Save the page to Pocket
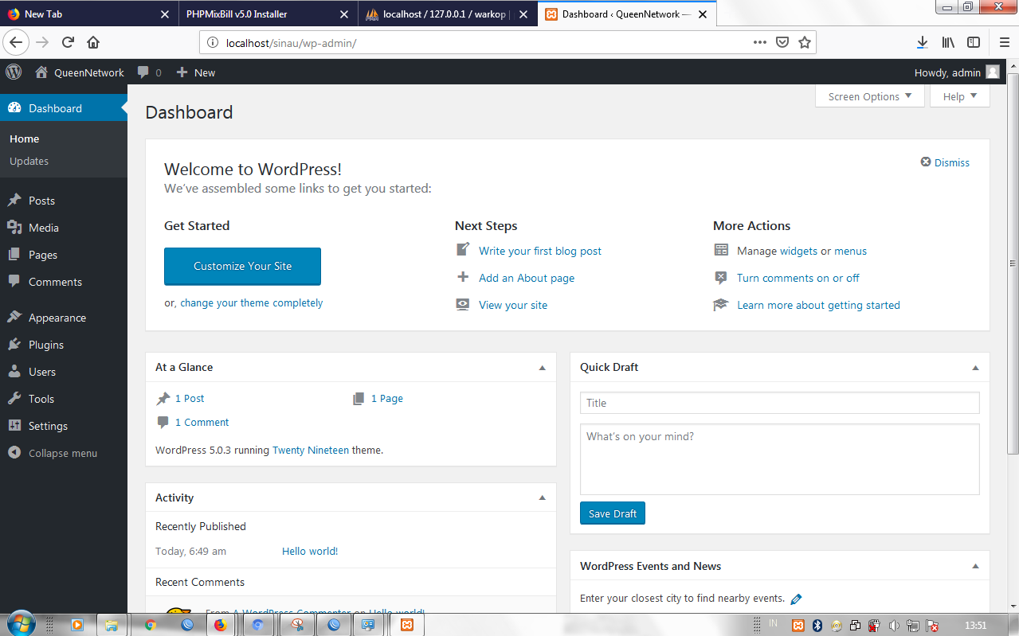 (x=782, y=42)
